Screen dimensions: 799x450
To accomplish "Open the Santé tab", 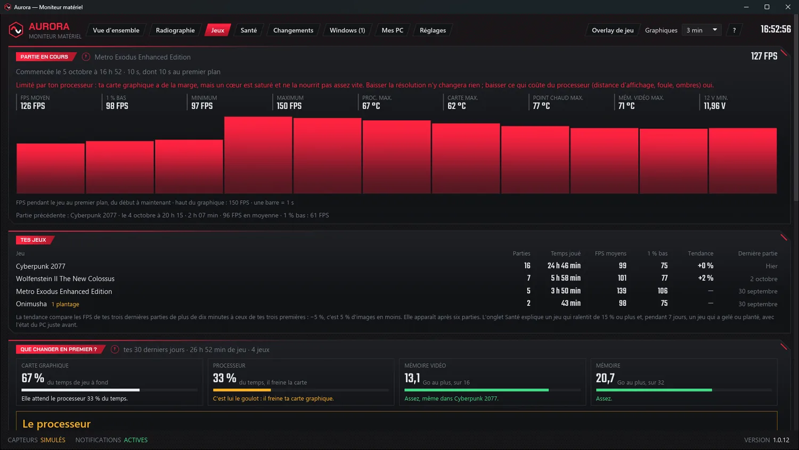I will tap(249, 30).
